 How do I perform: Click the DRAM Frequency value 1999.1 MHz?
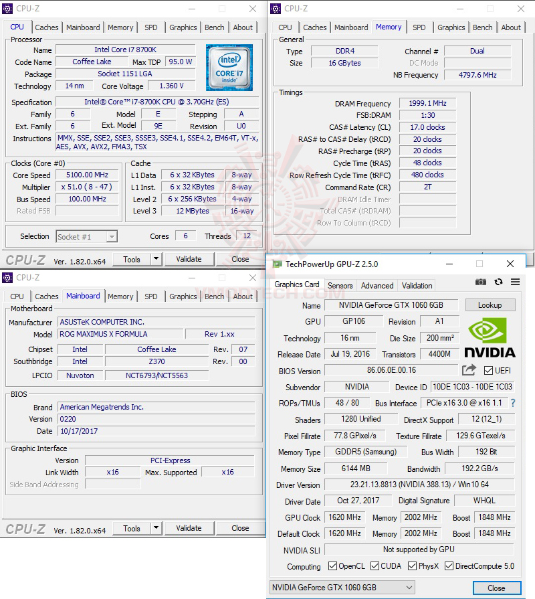pyautogui.click(x=427, y=103)
